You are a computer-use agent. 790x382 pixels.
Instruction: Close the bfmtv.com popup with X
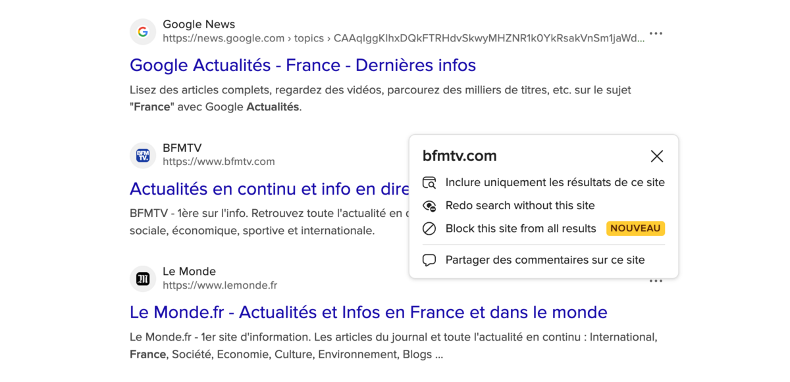pyautogui.click(x=656, y=156)
